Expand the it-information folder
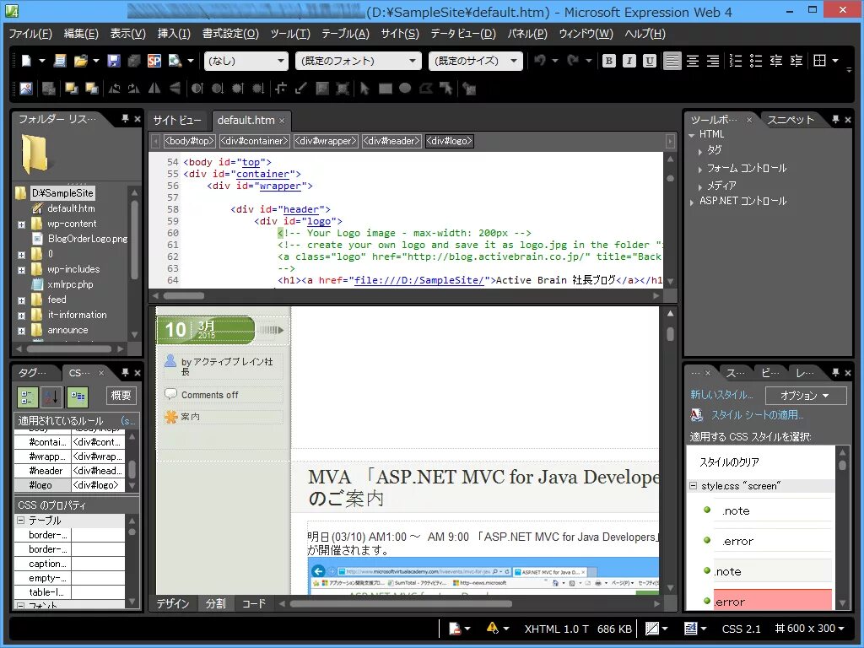Screen dimensions: 864x648 21,316
